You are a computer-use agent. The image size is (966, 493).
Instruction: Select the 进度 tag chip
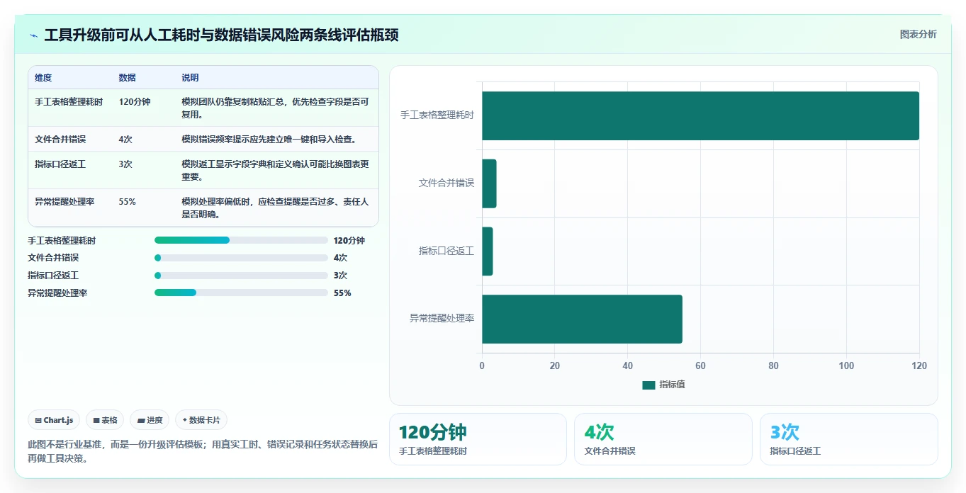tap(150, 420)
